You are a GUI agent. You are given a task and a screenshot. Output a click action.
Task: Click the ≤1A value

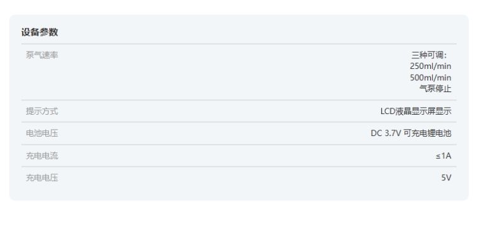click(x=443, y=156)
